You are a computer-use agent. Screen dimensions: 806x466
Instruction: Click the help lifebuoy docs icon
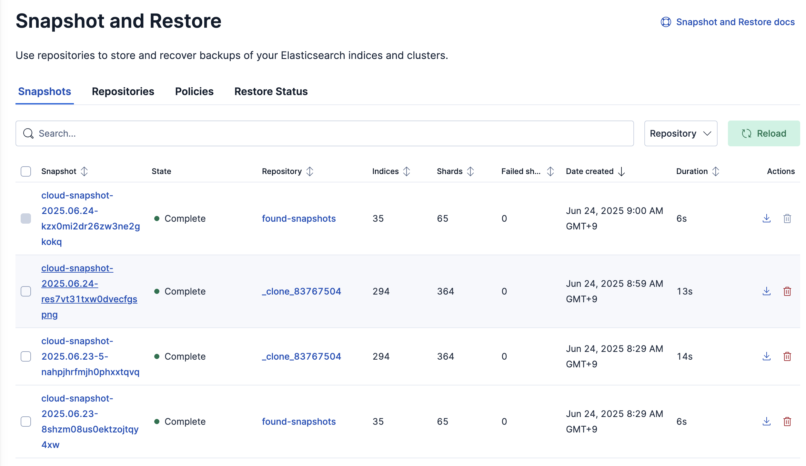click(x=666, y=22)
